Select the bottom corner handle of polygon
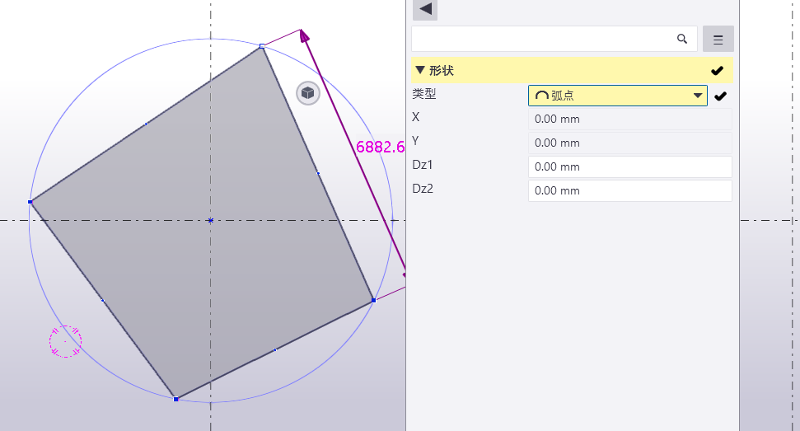This screenshot has width=800, height=431. 176,399
